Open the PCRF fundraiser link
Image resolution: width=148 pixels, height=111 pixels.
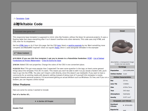click(90, 58)
